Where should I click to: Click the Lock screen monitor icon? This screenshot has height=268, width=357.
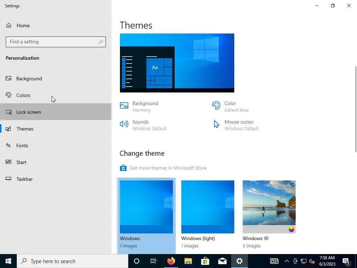(x=9, y=112)
